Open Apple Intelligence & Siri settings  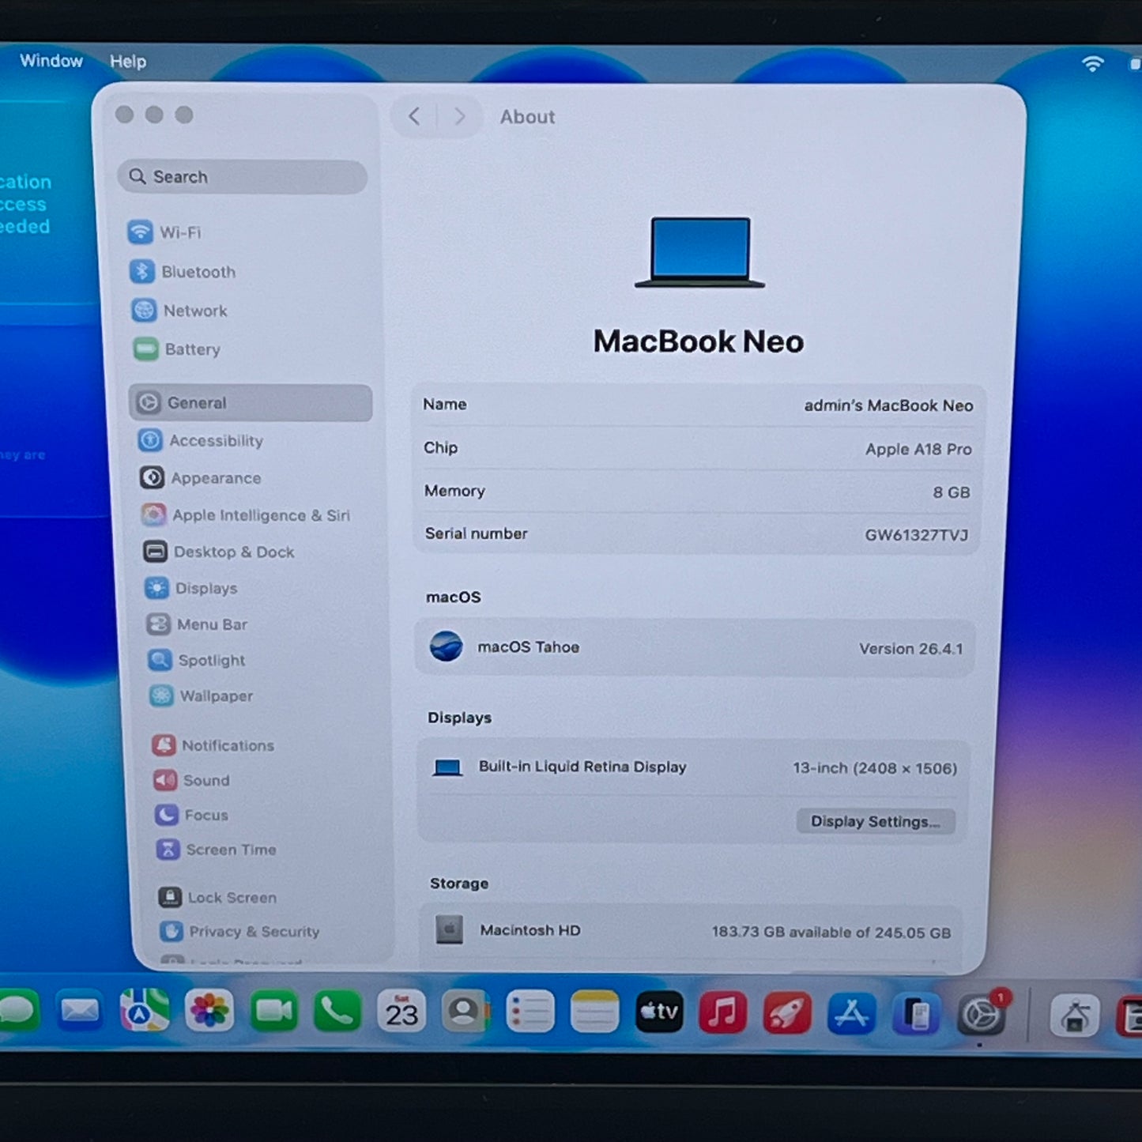pyautogui.click(x=246, y=515)
